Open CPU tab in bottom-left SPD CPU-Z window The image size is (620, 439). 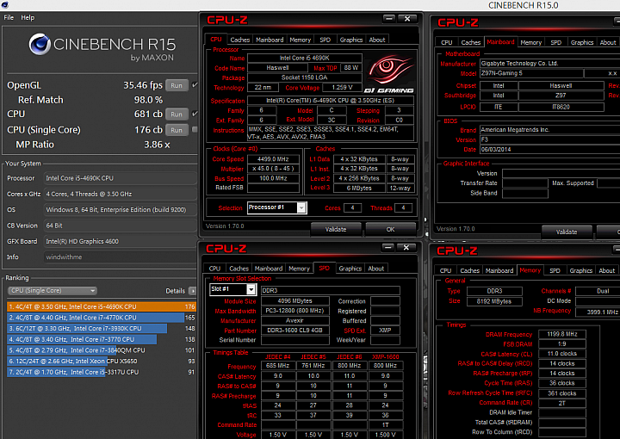coord(214,269)
